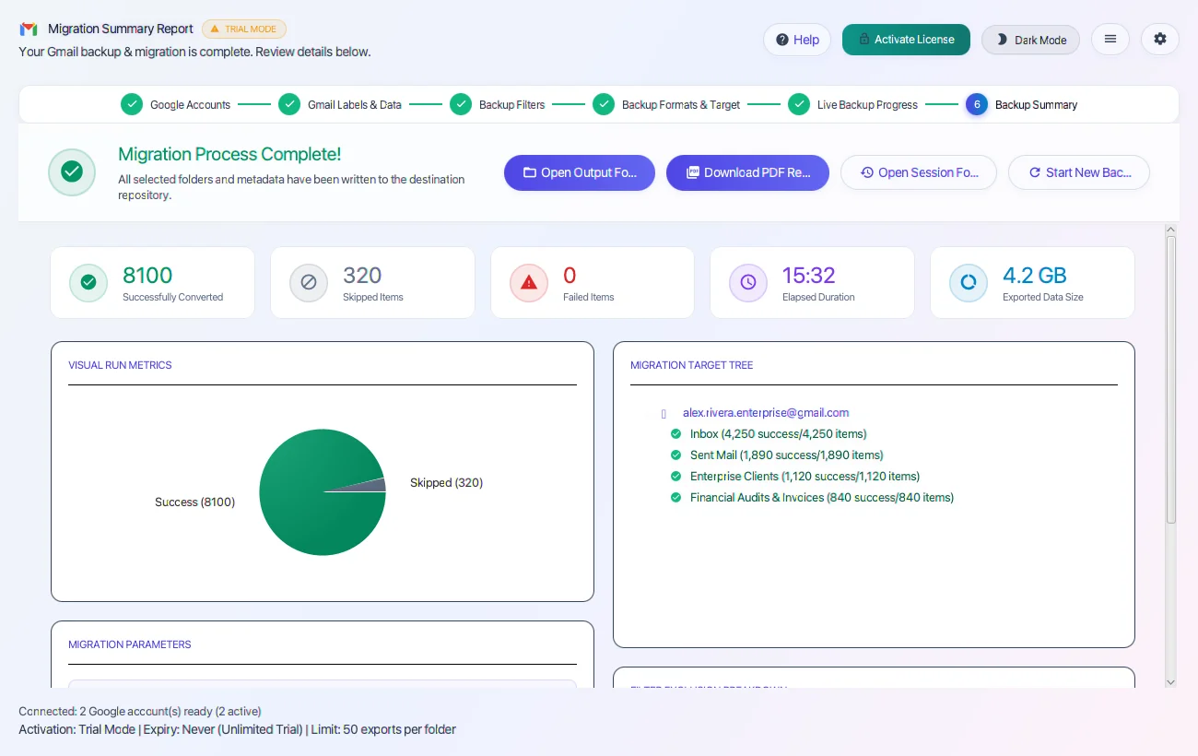Go to the Google Accounts step
The width and height of the screenshot is (1198, 756).
pos(176,104)
